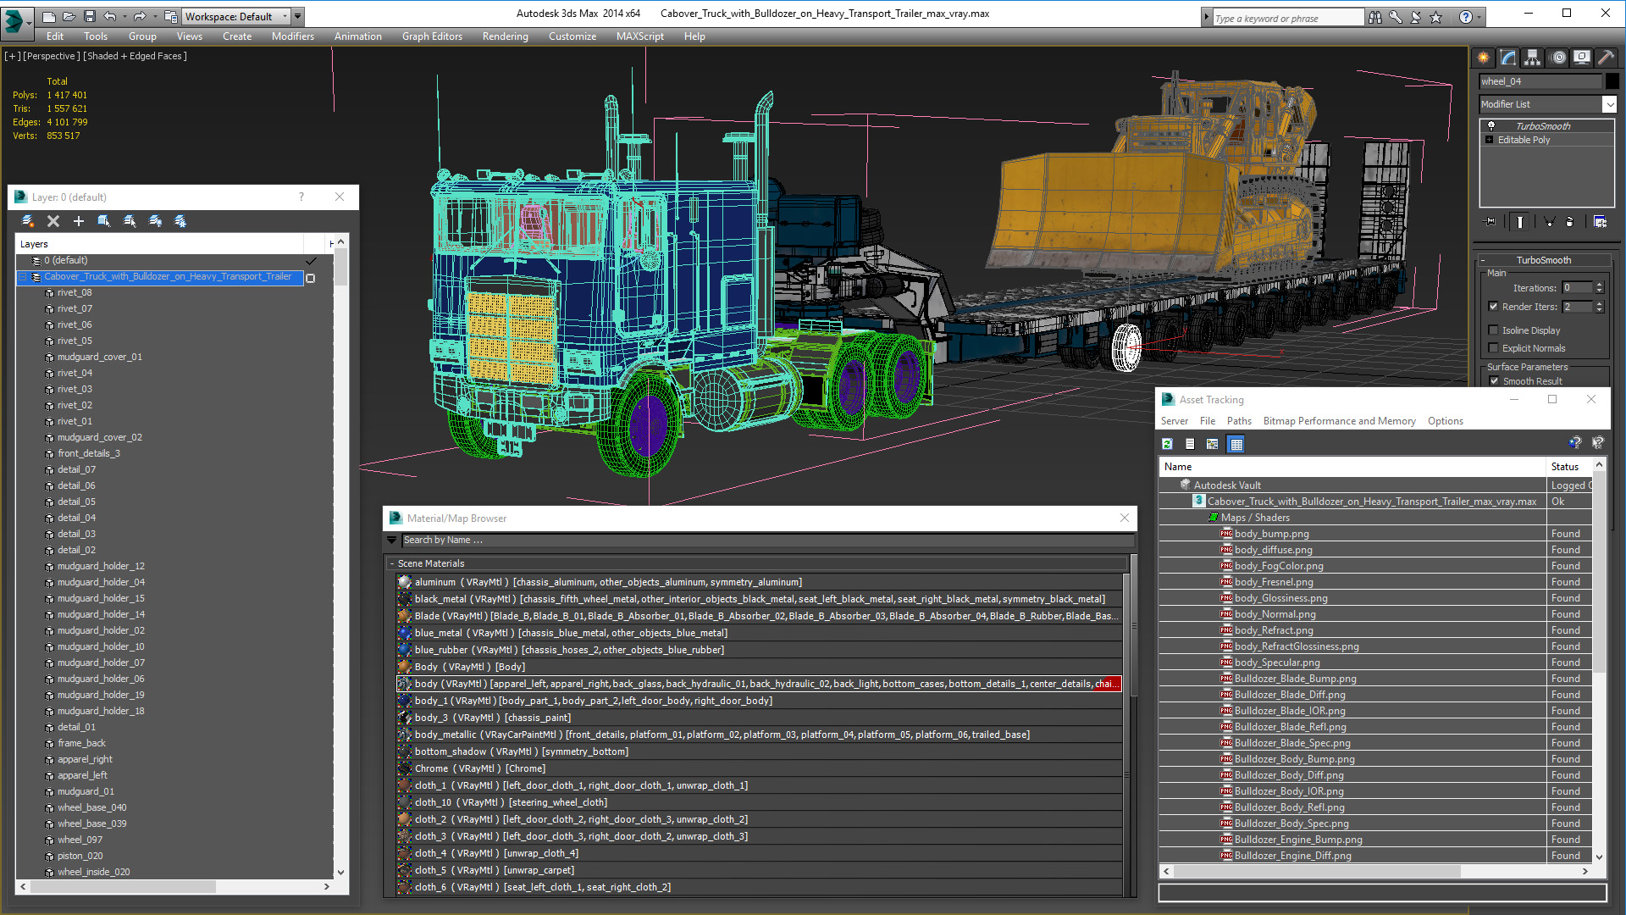Click the Save File floppy icon
Viewport: 1626px width, 915px height.
[88, 16]
